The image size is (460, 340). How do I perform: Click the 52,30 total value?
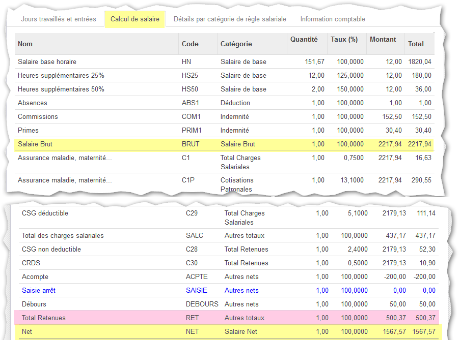point(427,250)
